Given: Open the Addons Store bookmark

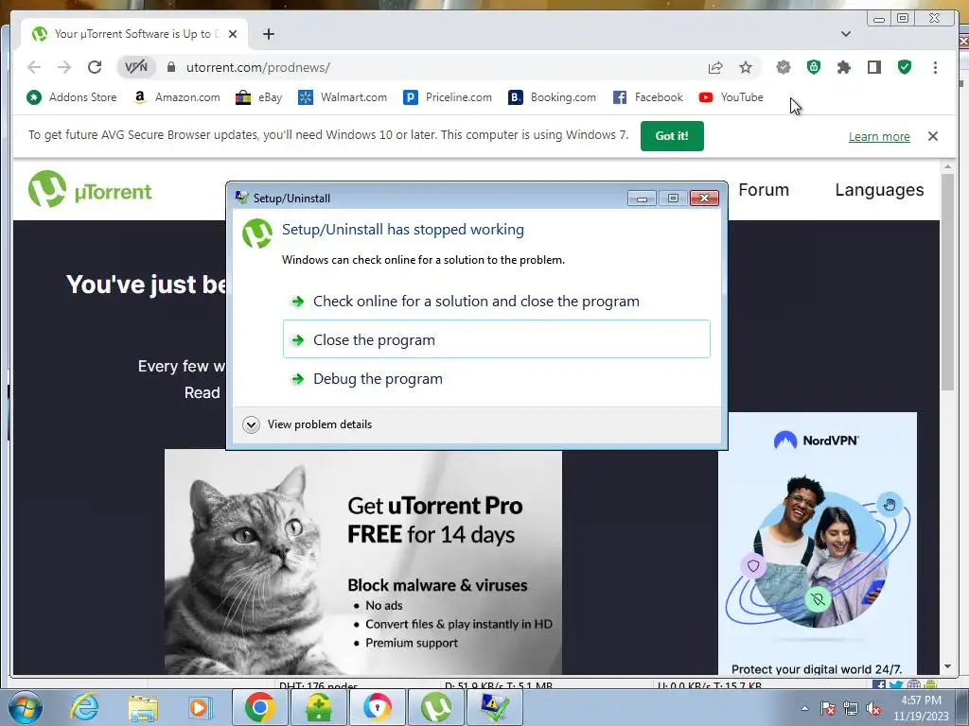Looking at the screenshot, I should 72,97.
